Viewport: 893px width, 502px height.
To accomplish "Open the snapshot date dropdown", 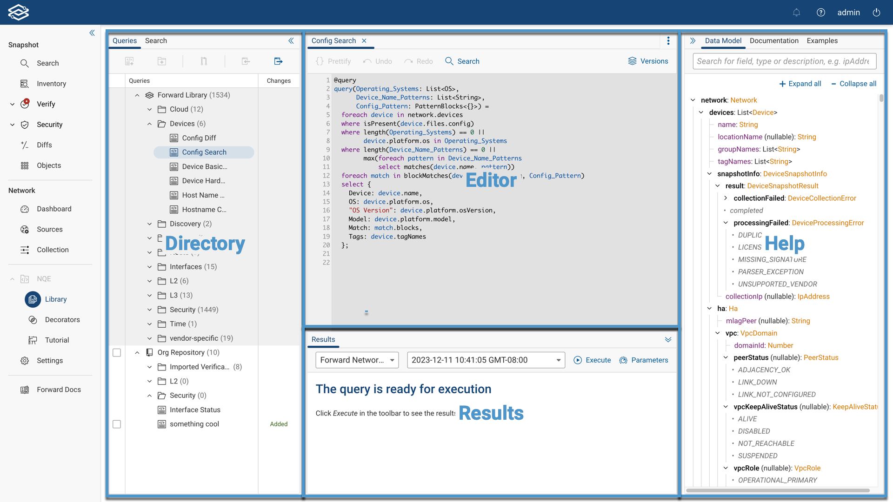I will [x=486, y=360].
